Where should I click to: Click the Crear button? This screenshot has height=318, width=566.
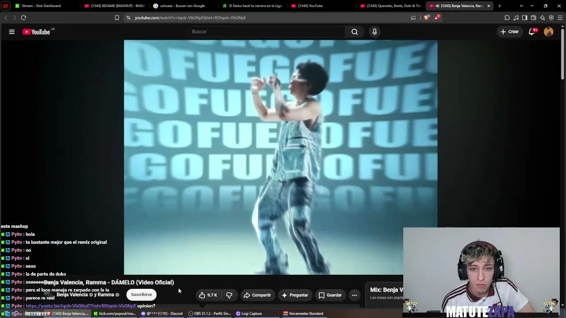pos(509,32)
